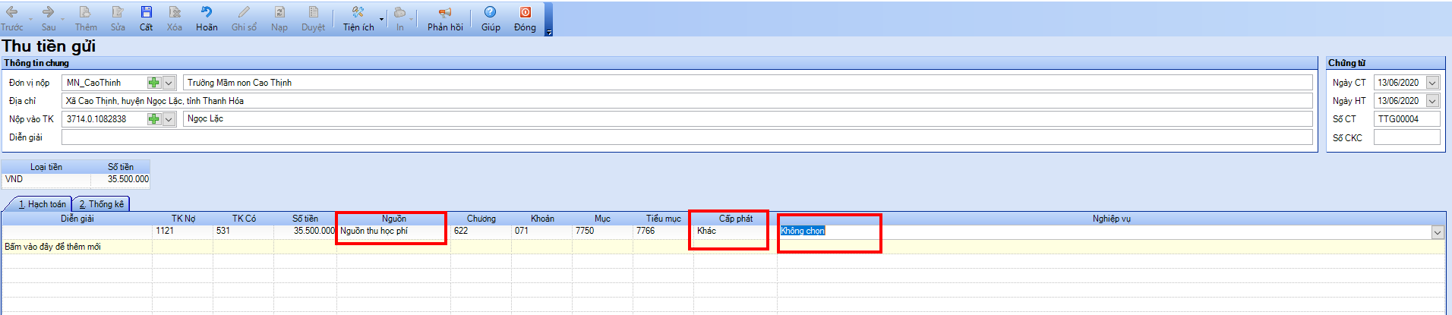Select the Cấp phát cell showing Khác
The width and height of the screenshot is (1452, 315).
point(729,231)
